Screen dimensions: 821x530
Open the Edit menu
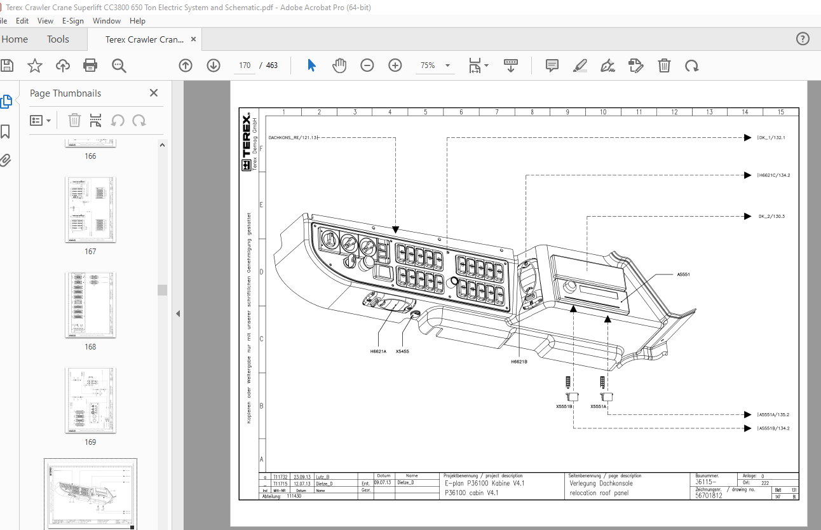click(22, 21)
